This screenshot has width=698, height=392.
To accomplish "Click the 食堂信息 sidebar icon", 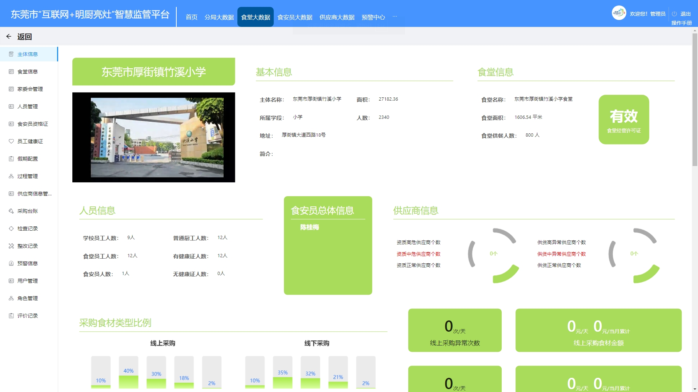I will (11, 72).
